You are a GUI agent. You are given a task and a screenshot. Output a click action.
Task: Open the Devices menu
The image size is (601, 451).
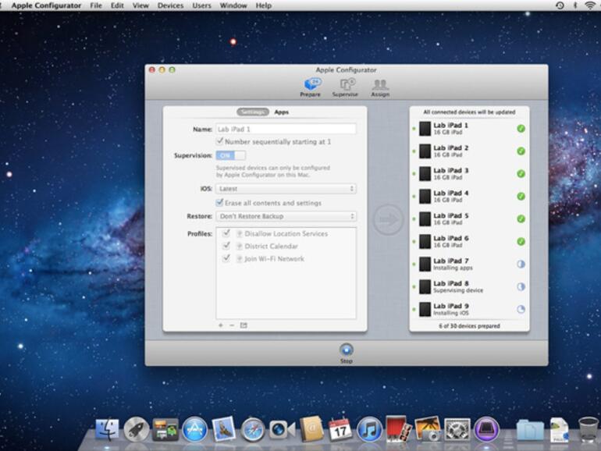[x=170, y=5]
